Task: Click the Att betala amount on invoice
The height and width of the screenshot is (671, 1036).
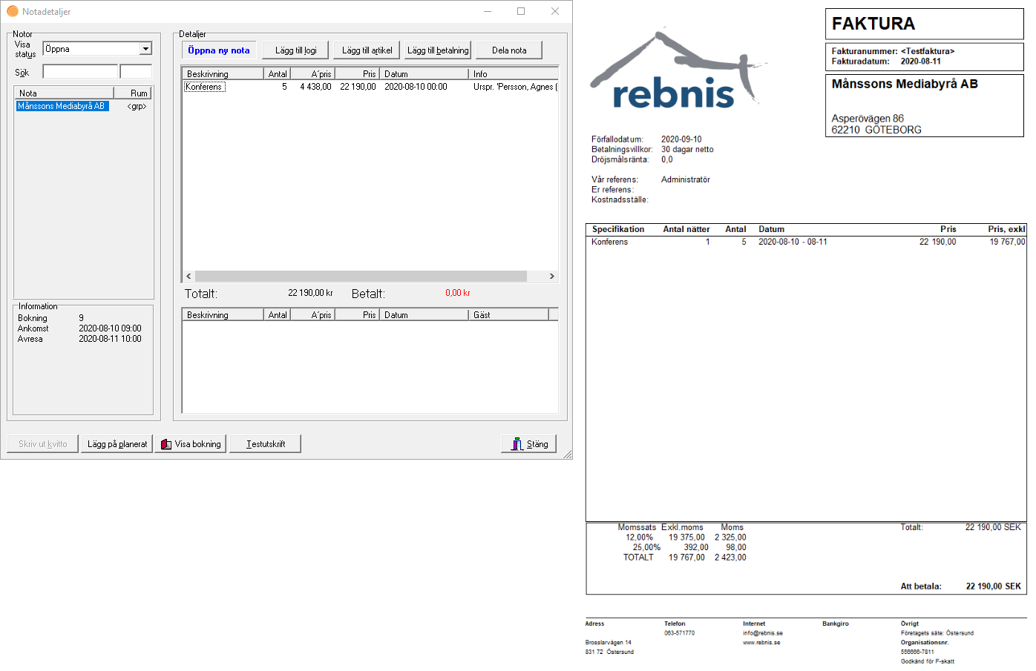Action: click(x=993, y=586)
